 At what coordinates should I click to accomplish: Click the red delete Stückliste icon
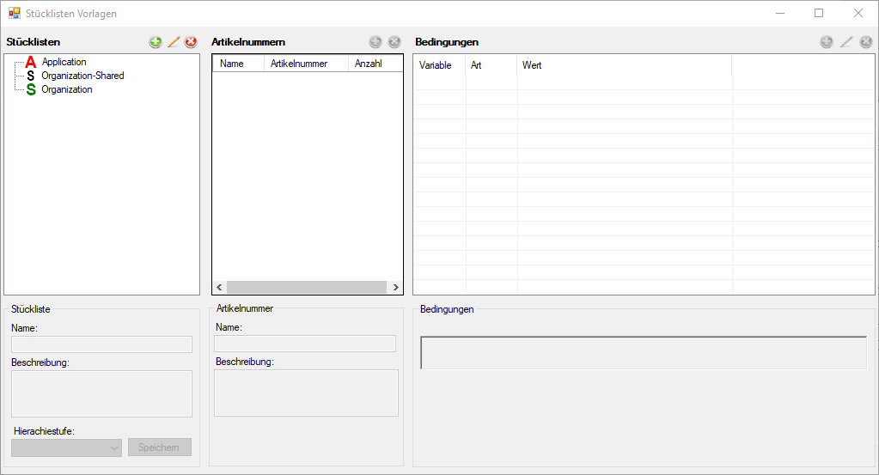191,42
